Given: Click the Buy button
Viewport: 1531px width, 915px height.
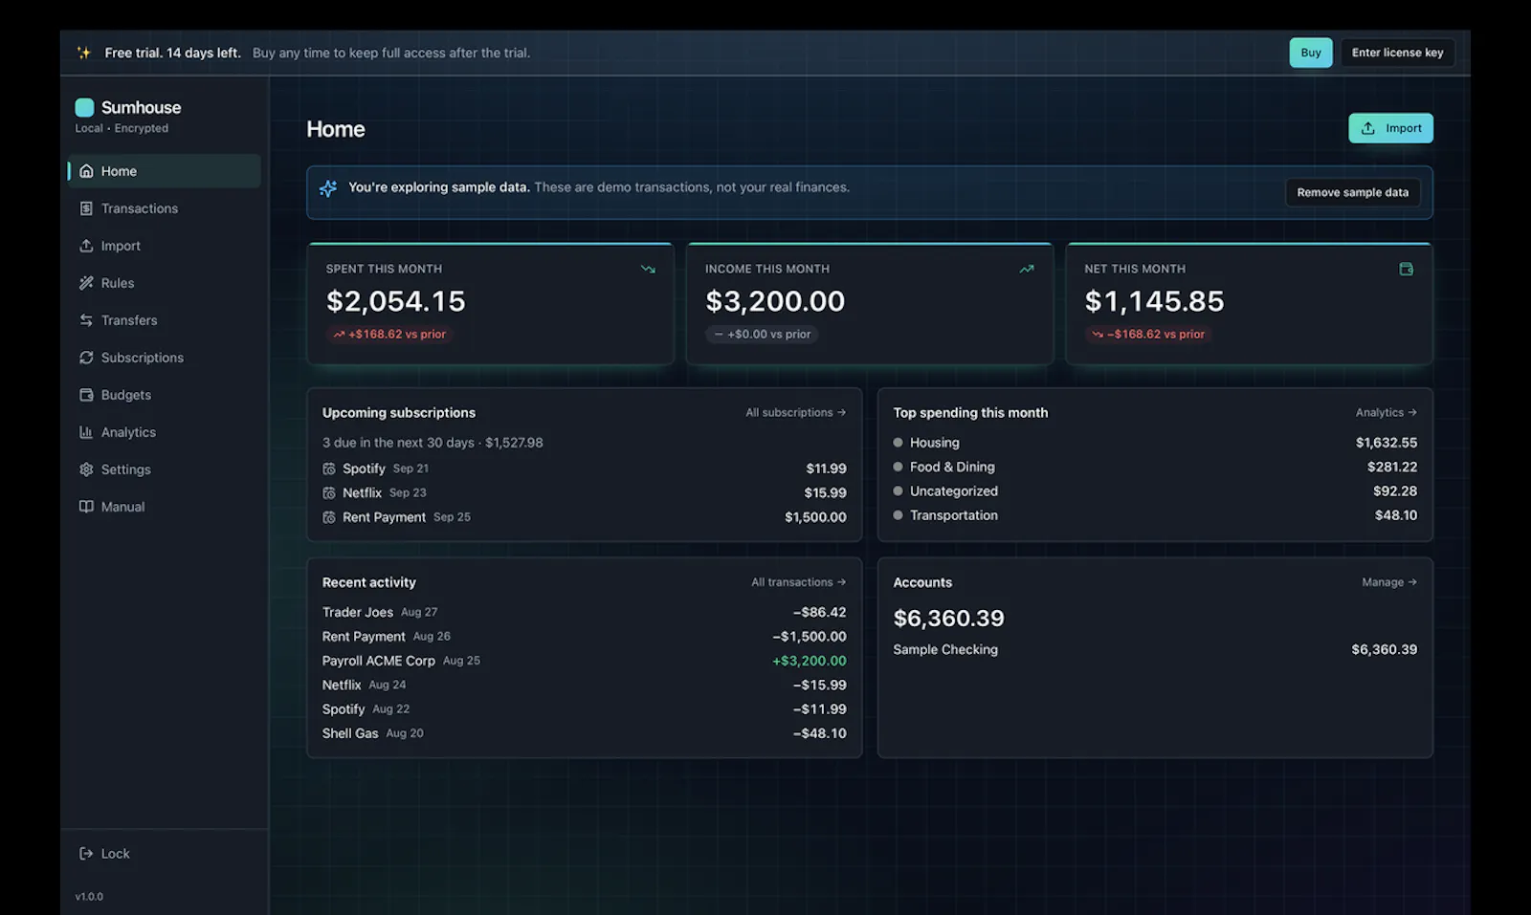Looking at the screenshot, I should point(1311,53).
